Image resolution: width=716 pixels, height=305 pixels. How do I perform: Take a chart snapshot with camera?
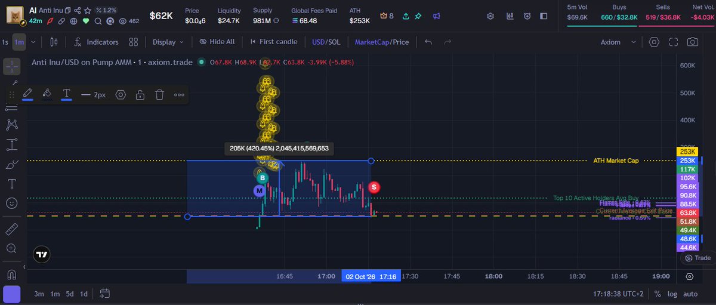(x=693, y=42)
